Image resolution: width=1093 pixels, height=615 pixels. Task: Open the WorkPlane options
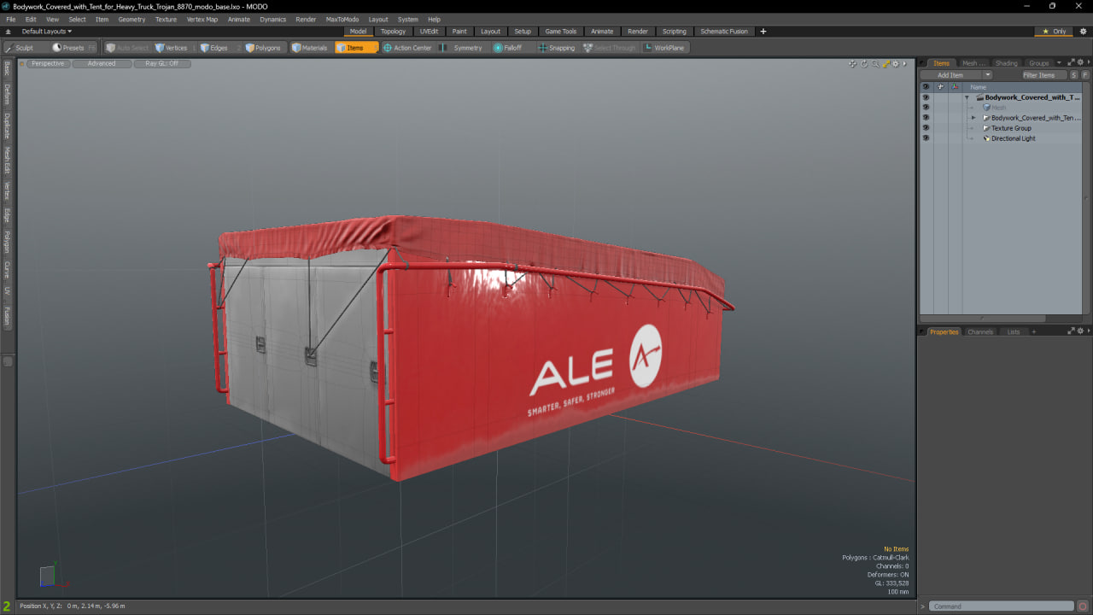[664, 48]
